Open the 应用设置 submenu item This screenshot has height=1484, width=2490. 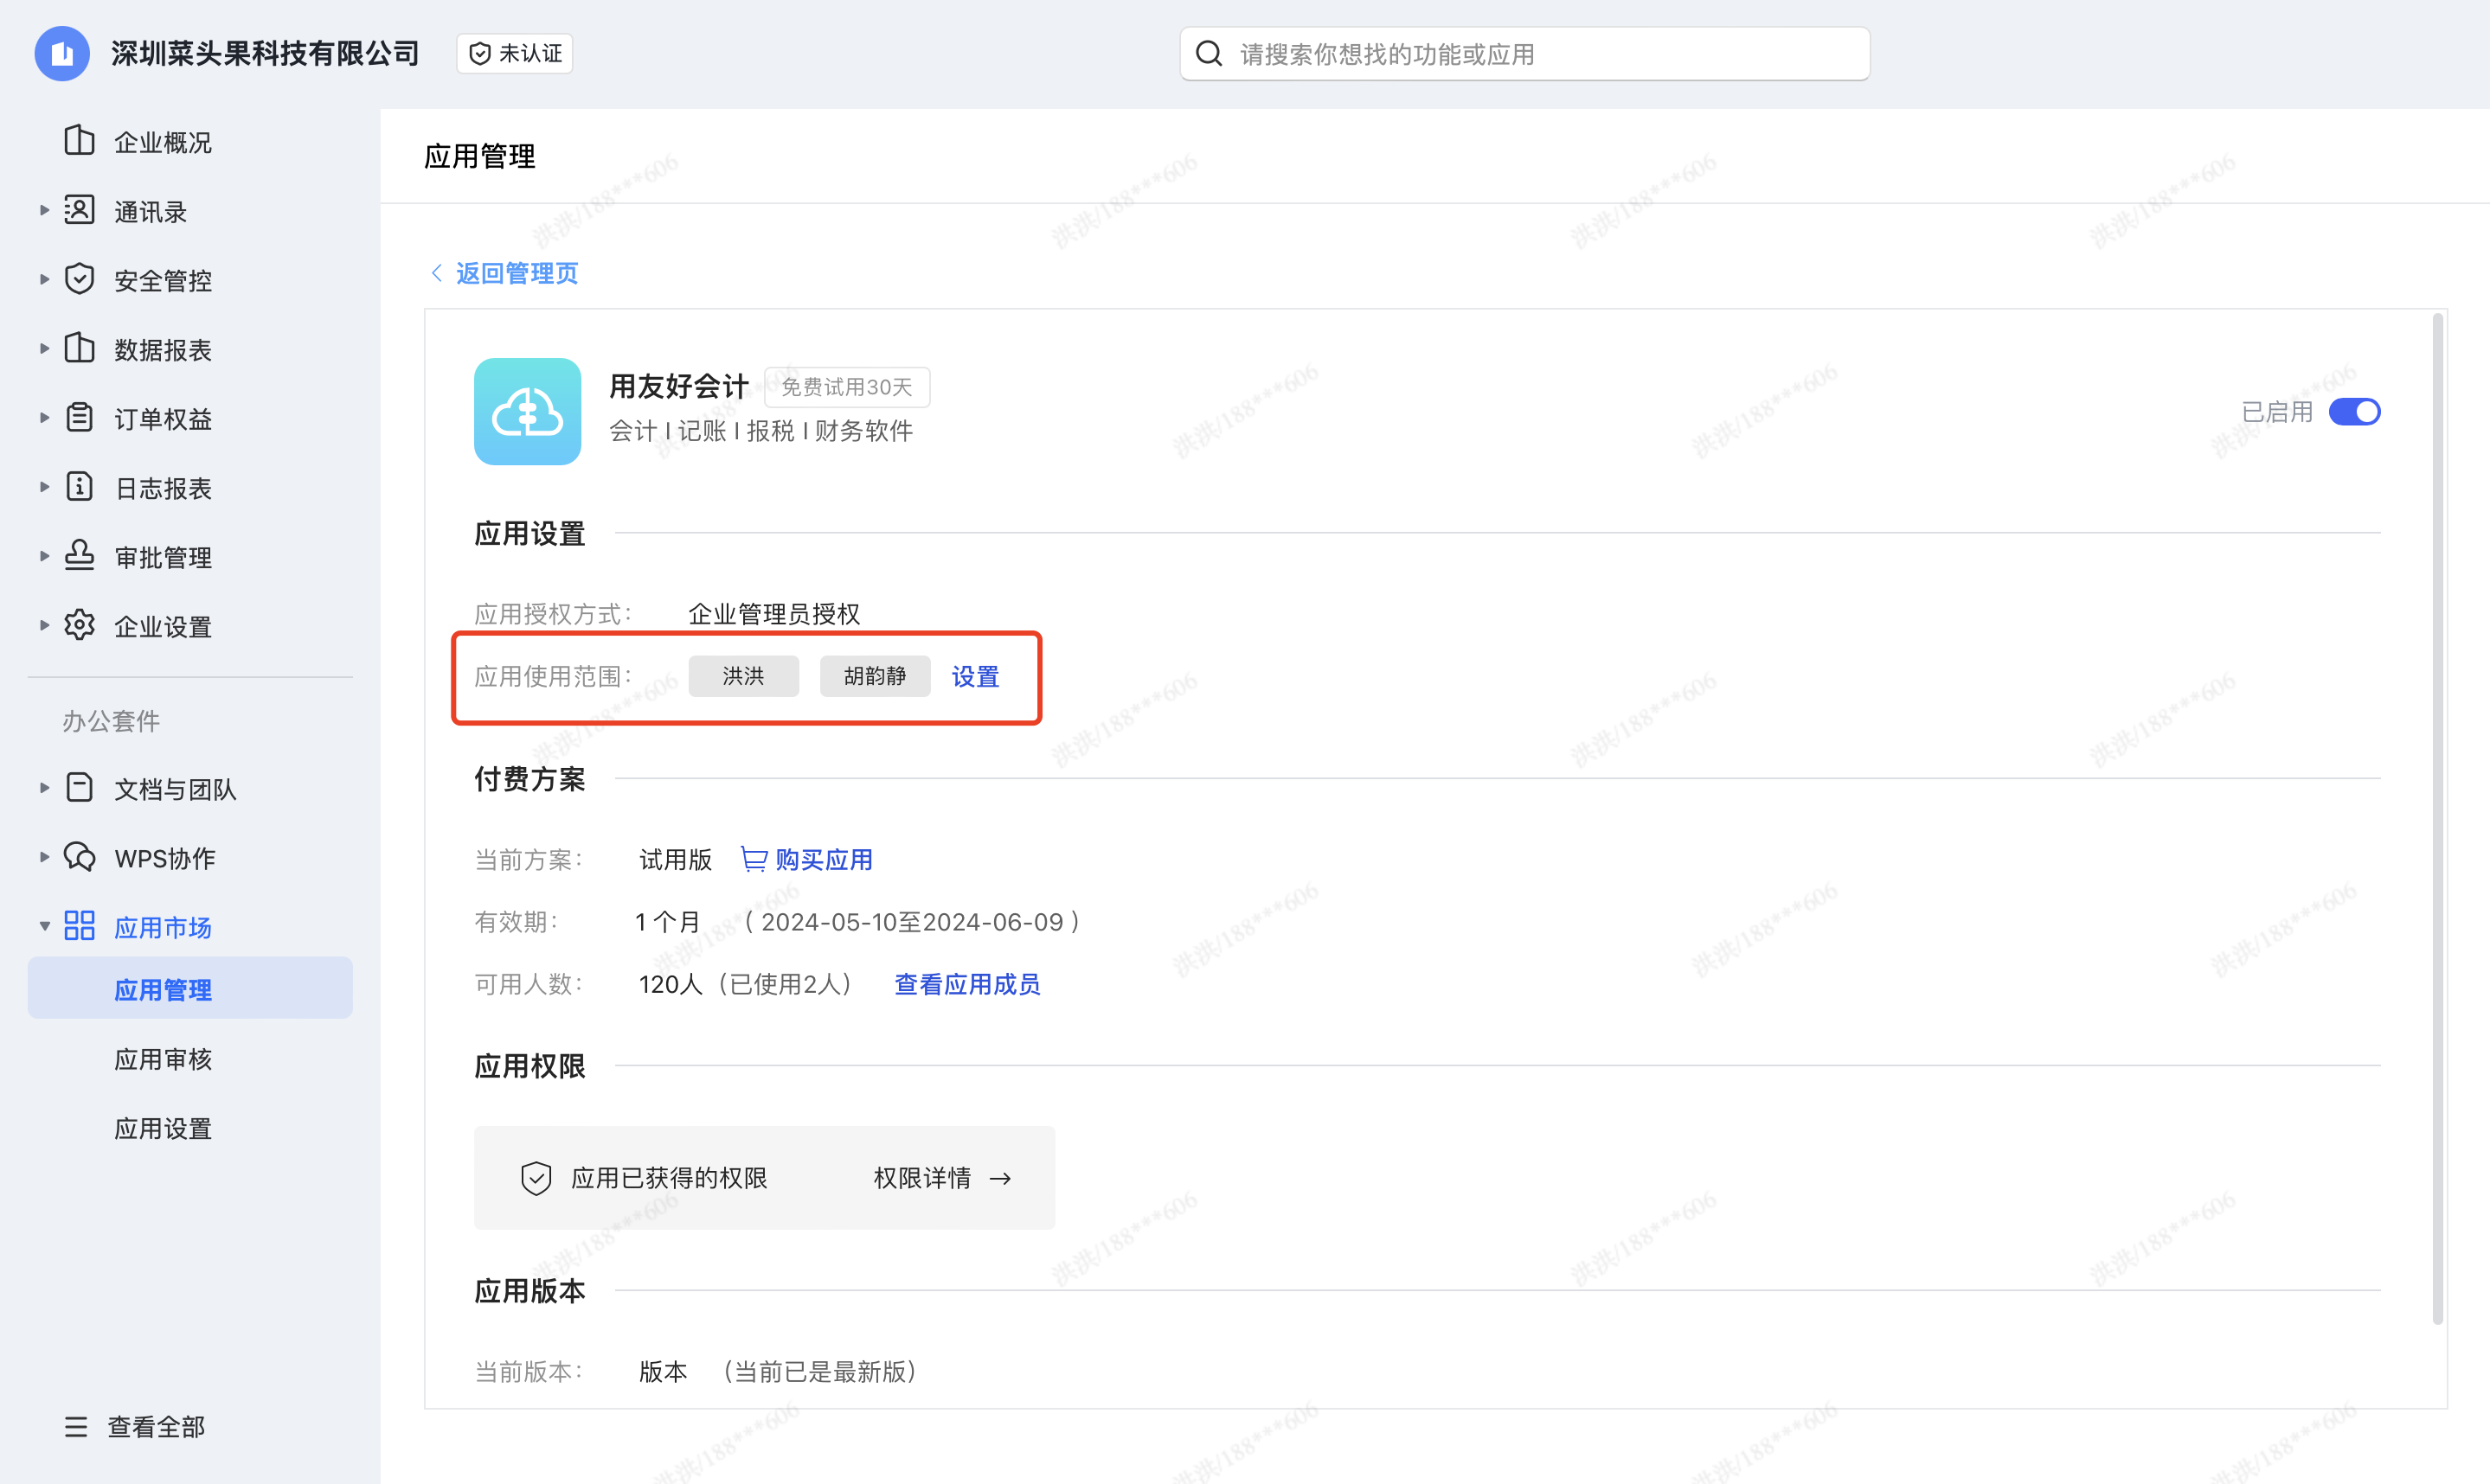pyautogui.click(x=163, y=1128)
